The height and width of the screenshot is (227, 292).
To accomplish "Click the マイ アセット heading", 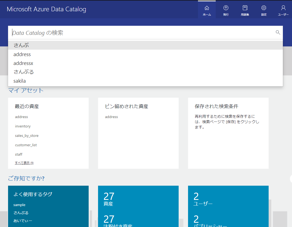I will point(26,90).
